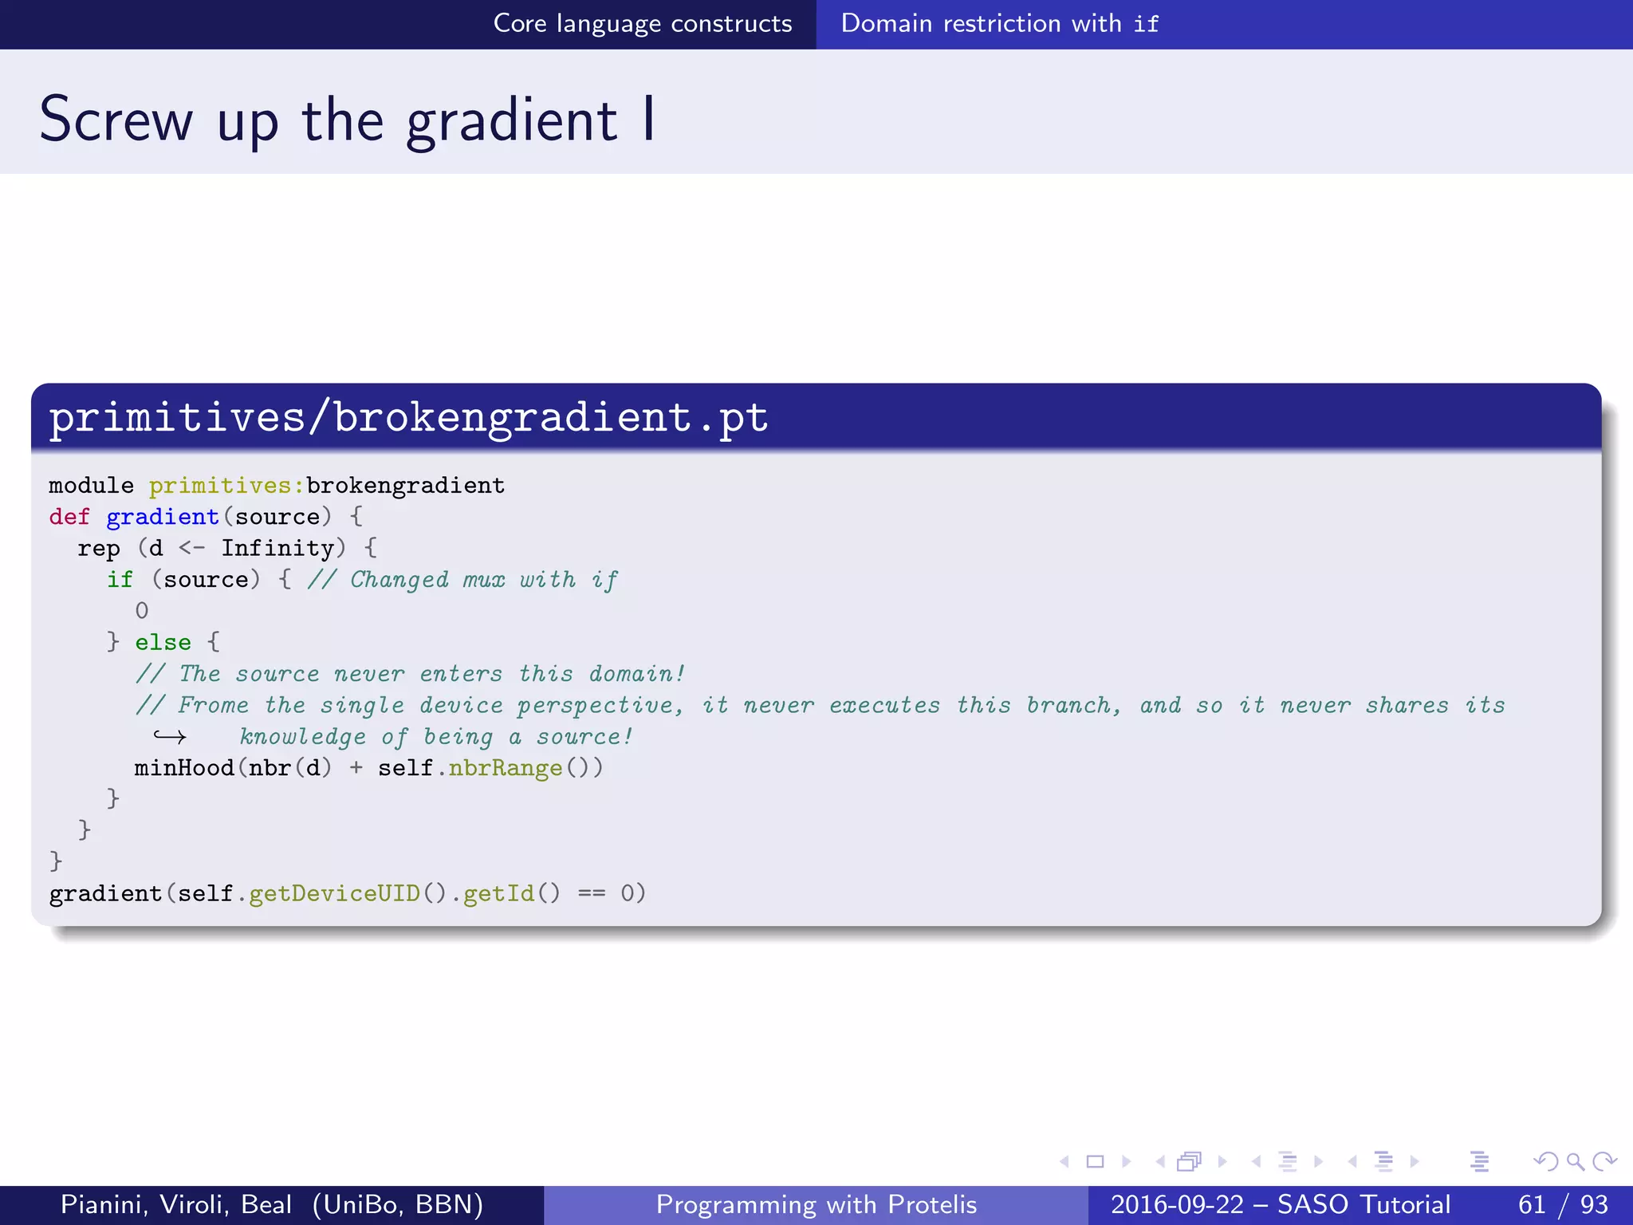Go to previous slide arrow
Viewport: 1633px width, 1225px height.
pos(1064,1162)
